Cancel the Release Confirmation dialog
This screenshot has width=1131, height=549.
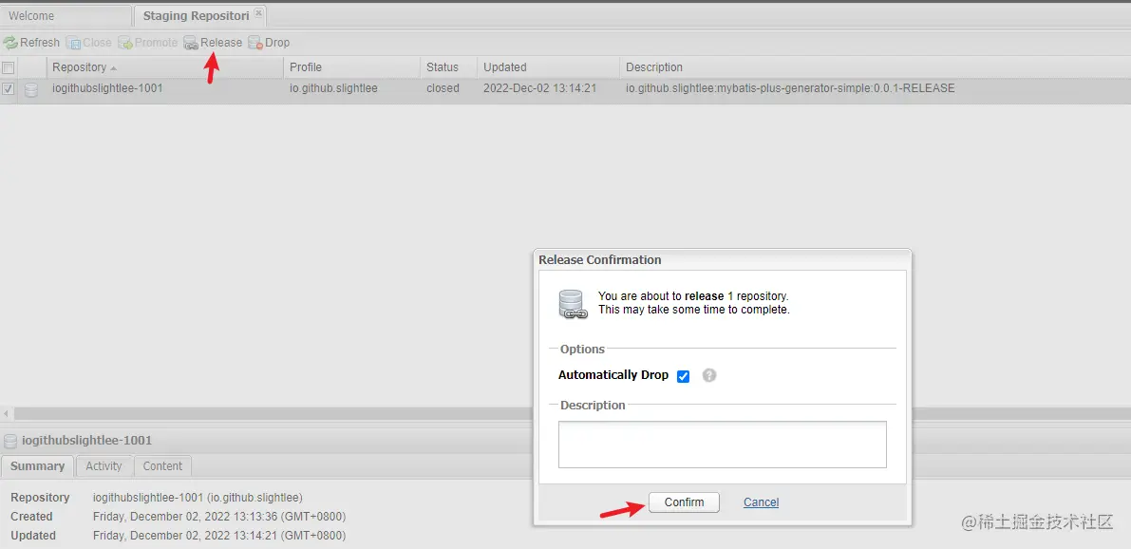(761, 502)
